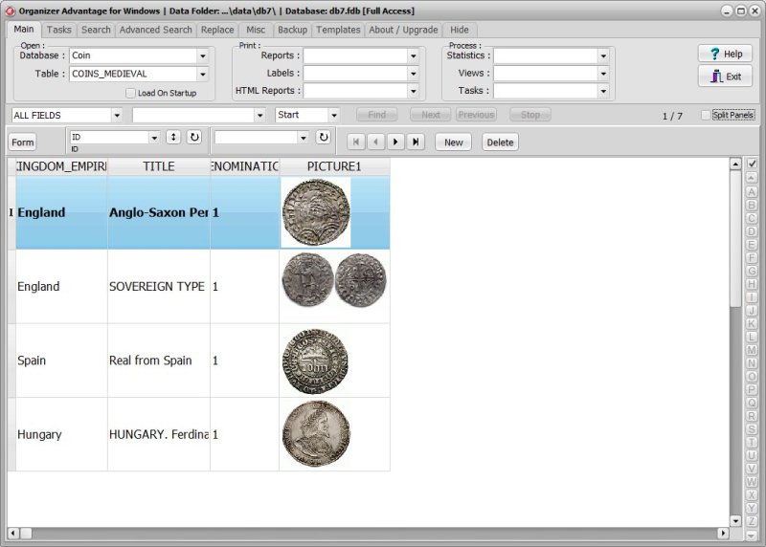Click letter W in alphabet index
The width and height of the screenshot is (766, 547).
tap(752, 482)
